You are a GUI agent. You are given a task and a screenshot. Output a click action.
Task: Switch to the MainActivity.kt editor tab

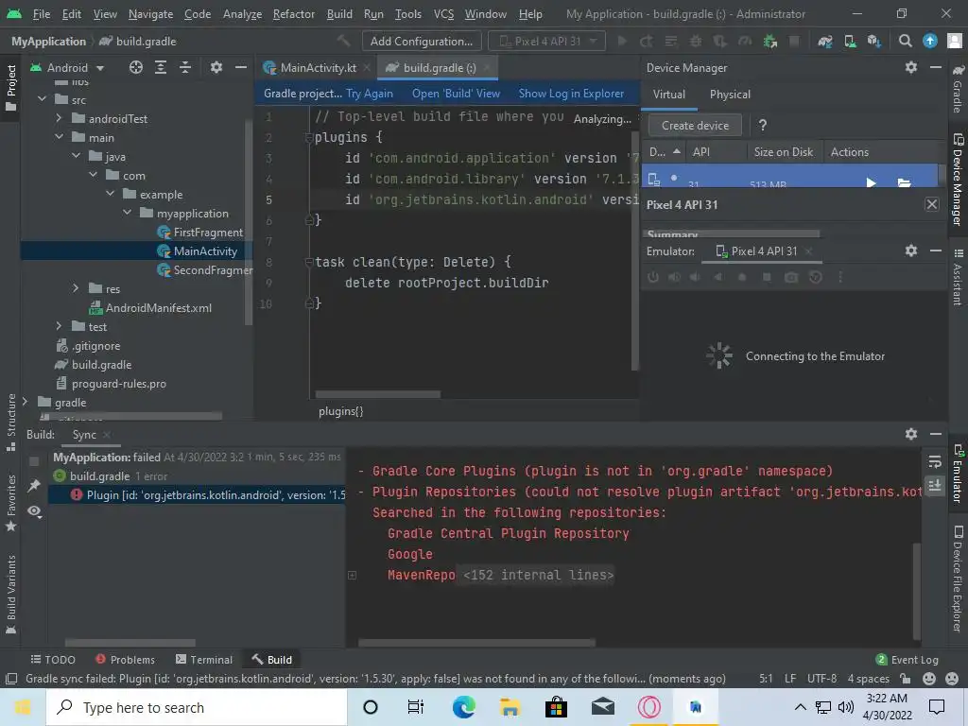317,67
